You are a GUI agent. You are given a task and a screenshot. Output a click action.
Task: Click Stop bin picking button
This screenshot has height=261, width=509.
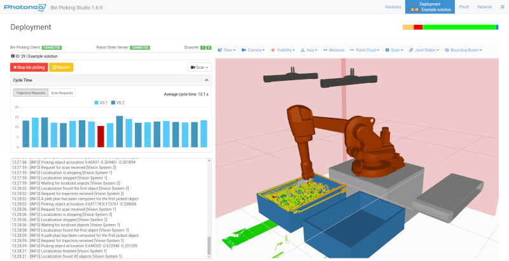pyautogui.click(x=29, y=67)
